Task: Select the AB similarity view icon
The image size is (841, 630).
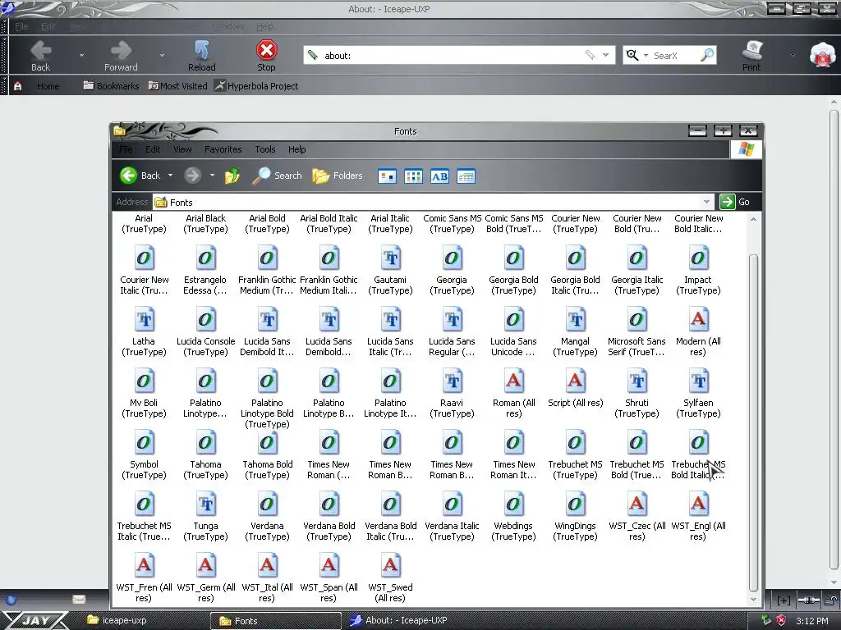Action: pyautogui.click(x=439, y=176)
